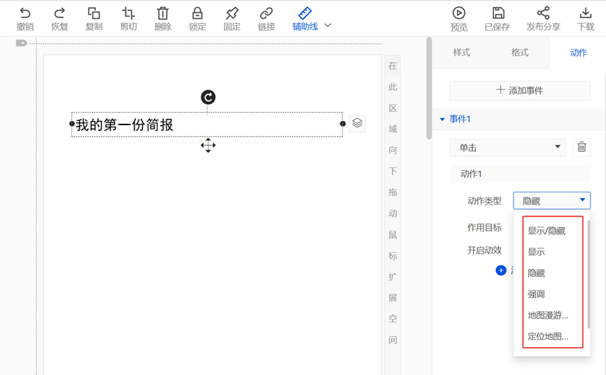Expand the 辅助线 dropdown arrow
This screenshot has height=375, width=606.
click(327, 26)
